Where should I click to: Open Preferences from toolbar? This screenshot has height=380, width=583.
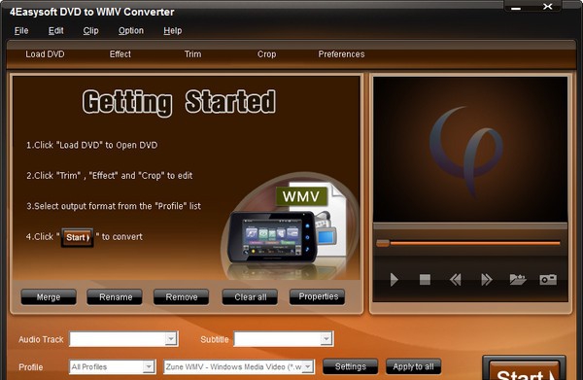pyautogui.click(x=341, y=54)
